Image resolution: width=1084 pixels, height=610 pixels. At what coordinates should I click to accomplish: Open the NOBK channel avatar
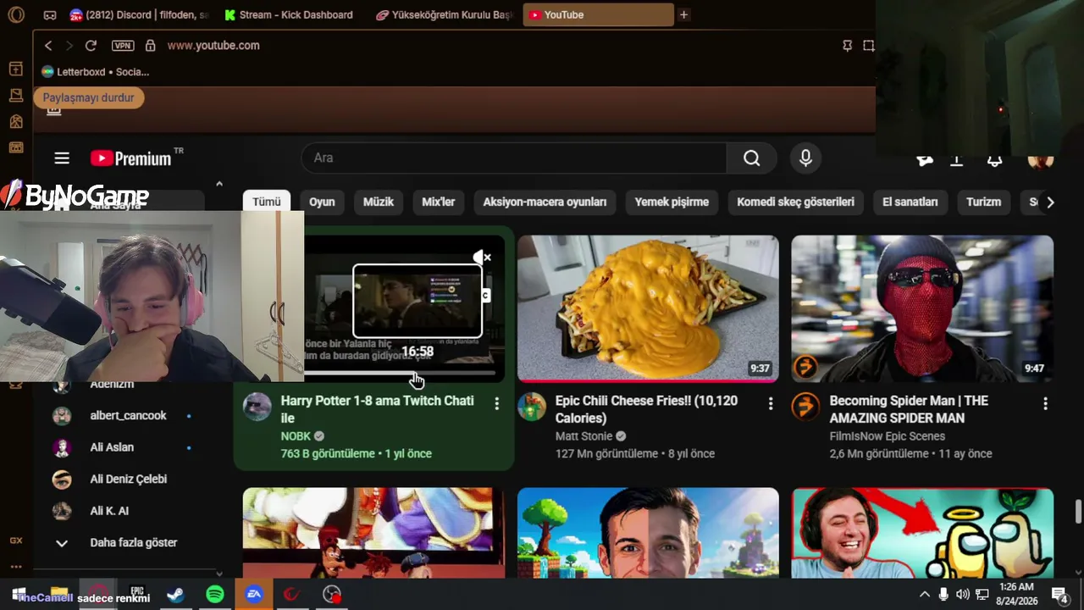point(257,408)
